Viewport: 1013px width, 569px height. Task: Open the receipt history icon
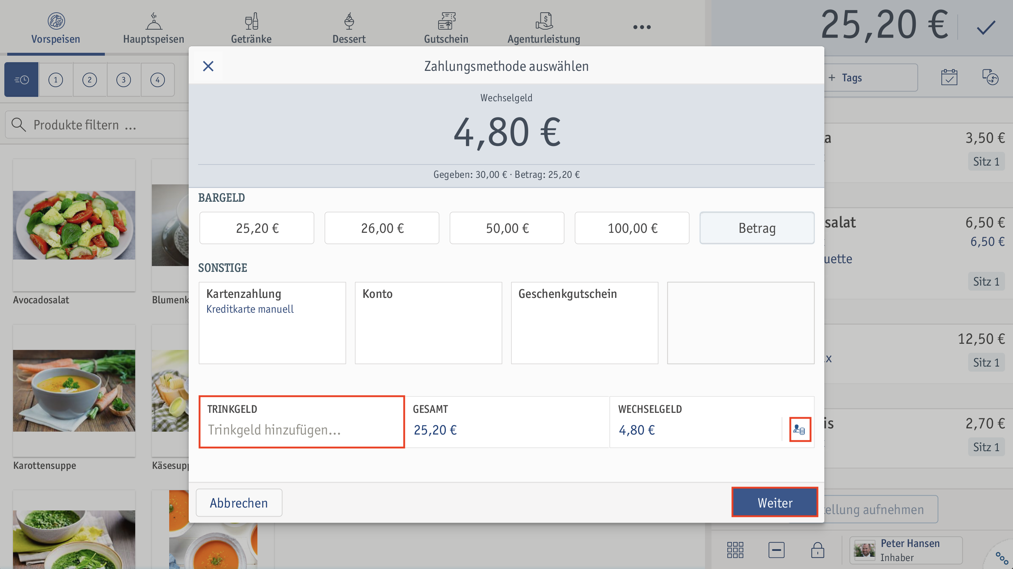pos(990,77)
